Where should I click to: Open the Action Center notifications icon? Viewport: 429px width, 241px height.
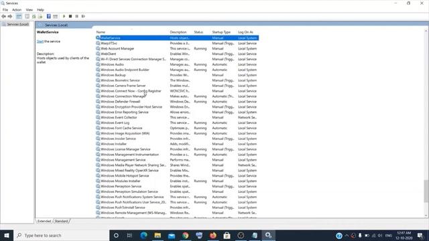(420, 236)
